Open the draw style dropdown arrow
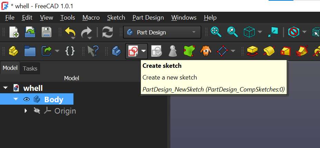Image resolution: width=320 pixels, height=148 pixels. pyautogui.click(x=304, y=32)
